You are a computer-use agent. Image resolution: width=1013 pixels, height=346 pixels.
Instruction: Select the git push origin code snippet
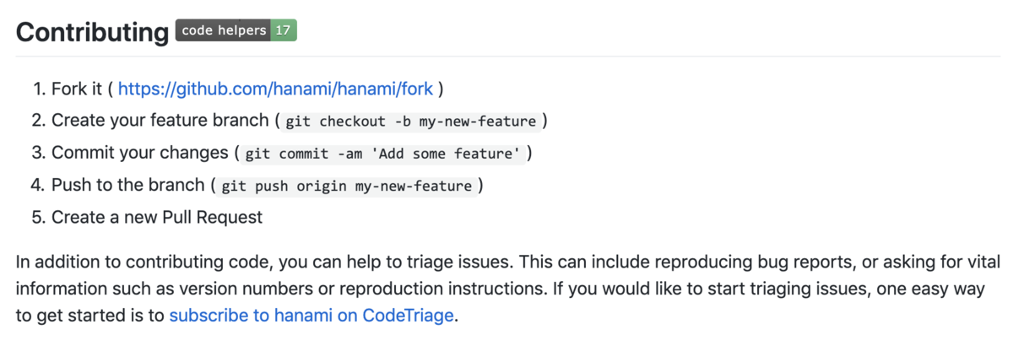tap(346, 186)
